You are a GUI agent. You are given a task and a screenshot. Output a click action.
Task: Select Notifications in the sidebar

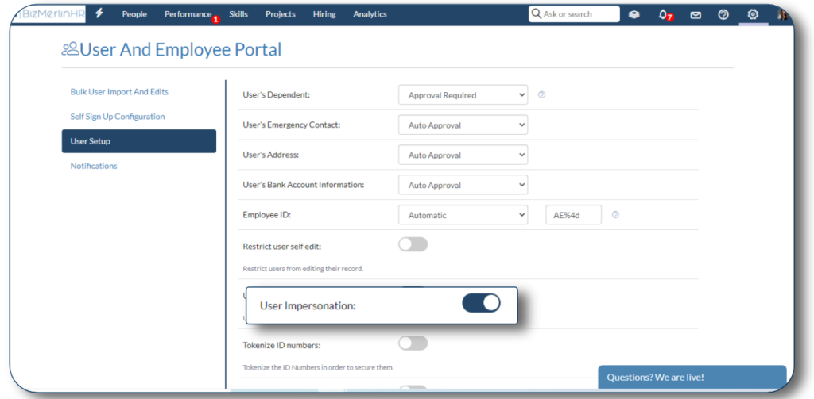[x=94, y=166]
